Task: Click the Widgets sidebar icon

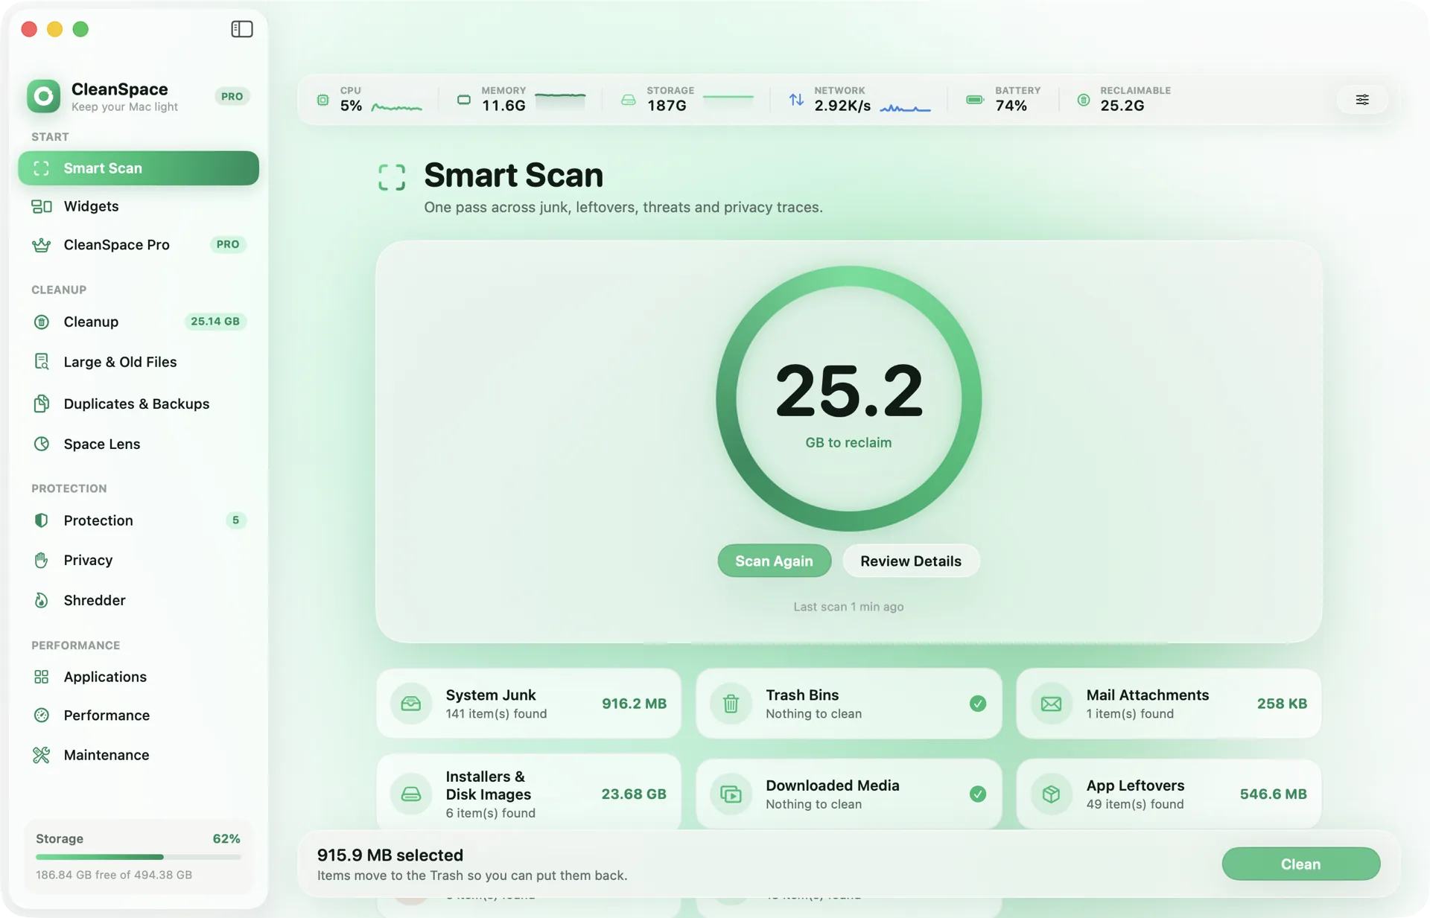Action: 42,206
